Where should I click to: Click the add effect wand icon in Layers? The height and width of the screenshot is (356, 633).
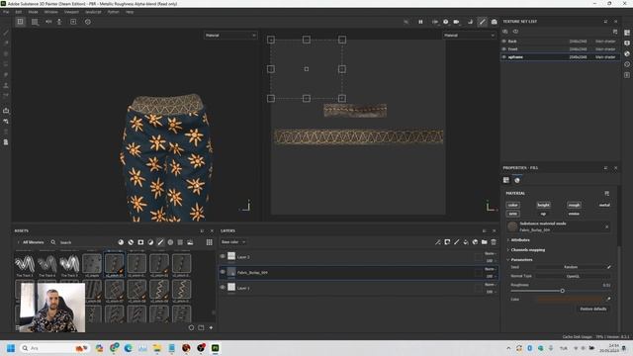coord(437,242)
